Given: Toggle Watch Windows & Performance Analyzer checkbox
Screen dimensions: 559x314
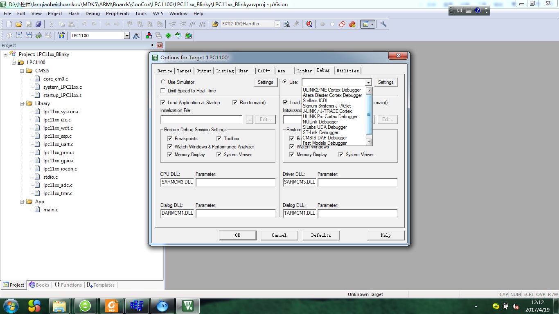Looking at the screenshot, I should [170, 147].
